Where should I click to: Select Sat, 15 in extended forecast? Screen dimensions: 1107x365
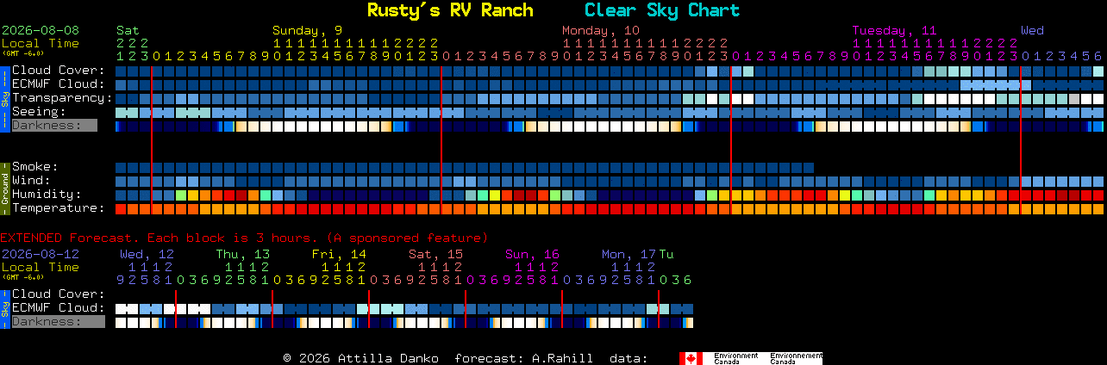tap(436, 254)
